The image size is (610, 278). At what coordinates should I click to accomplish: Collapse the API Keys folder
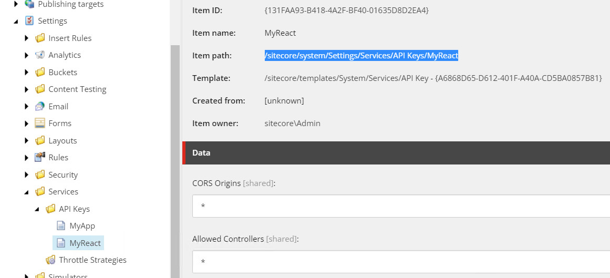tap(37, 209)
